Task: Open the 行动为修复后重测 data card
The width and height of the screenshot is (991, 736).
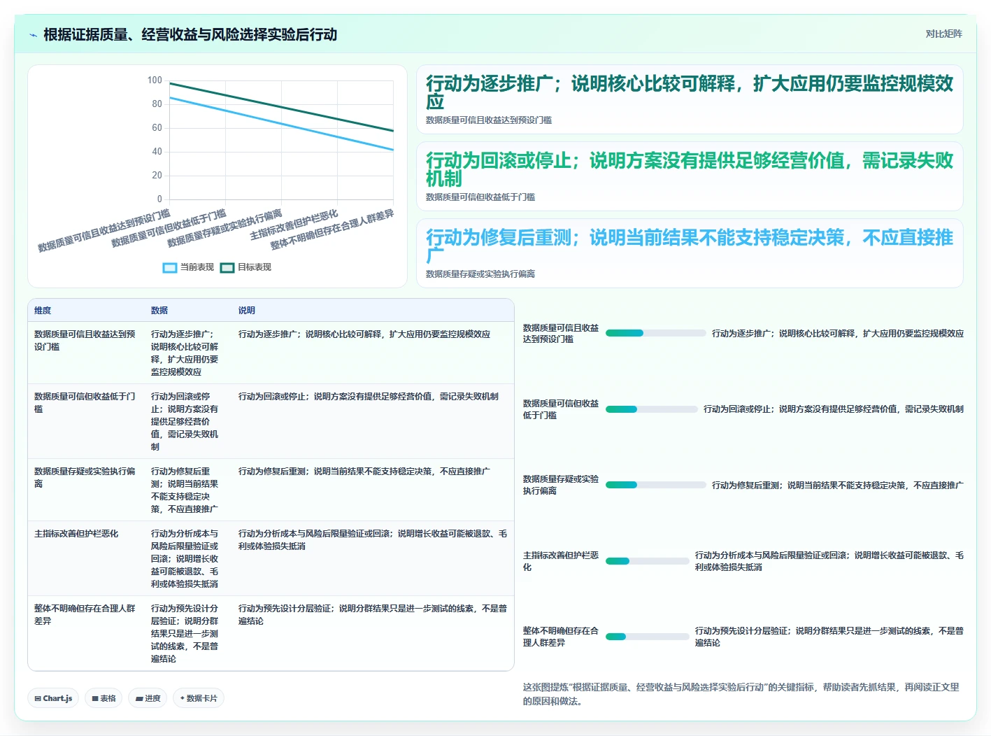Action: [x=690, y=253]
